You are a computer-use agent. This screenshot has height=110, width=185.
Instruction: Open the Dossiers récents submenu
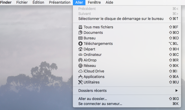pos(92,91)
